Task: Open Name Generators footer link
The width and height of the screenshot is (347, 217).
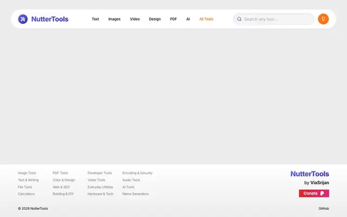Action: click(x=136, y=194)
